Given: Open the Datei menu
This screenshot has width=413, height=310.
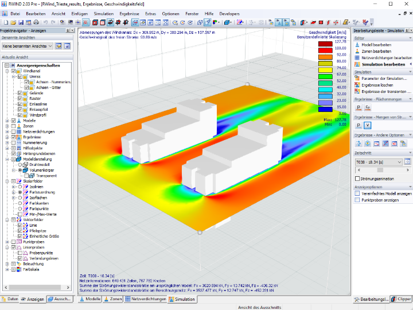Looking at the screenshot, I should pos(15,14).
